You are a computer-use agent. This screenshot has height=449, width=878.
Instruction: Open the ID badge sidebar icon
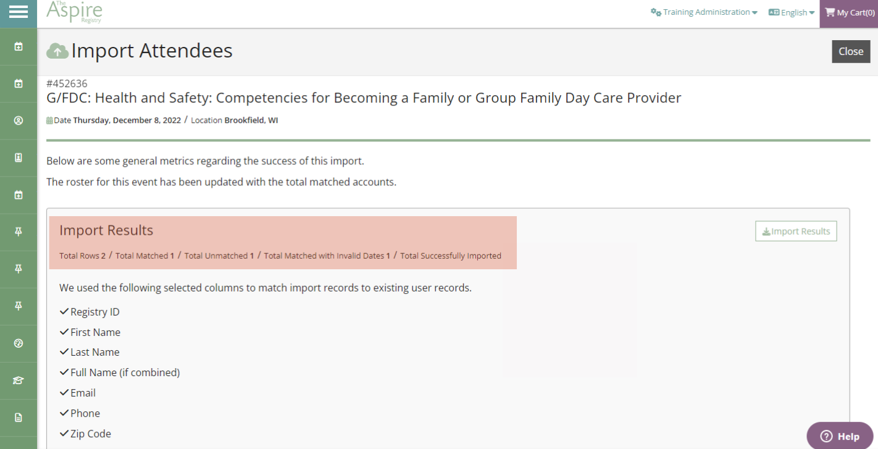pos(19,157)
